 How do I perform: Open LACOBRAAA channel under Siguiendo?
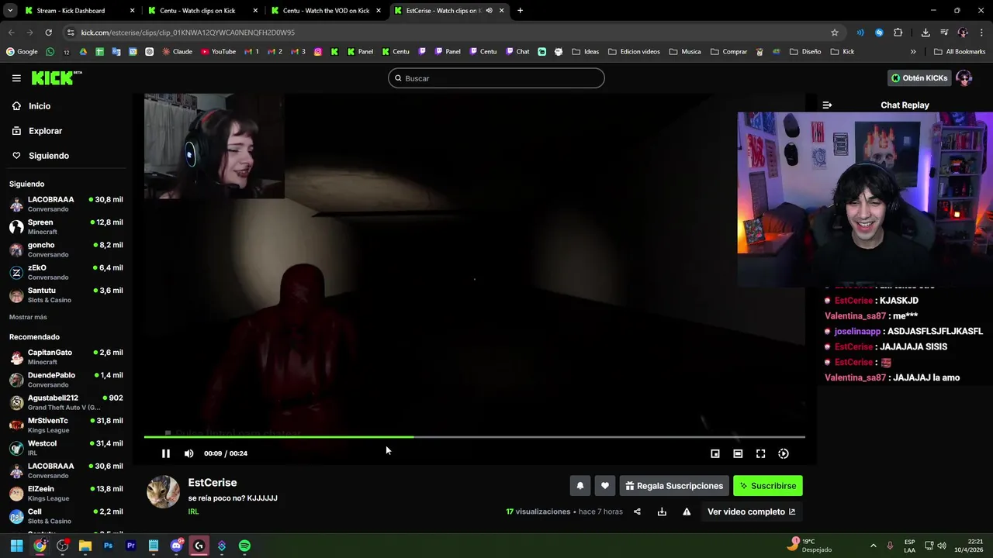pos(66,204)
